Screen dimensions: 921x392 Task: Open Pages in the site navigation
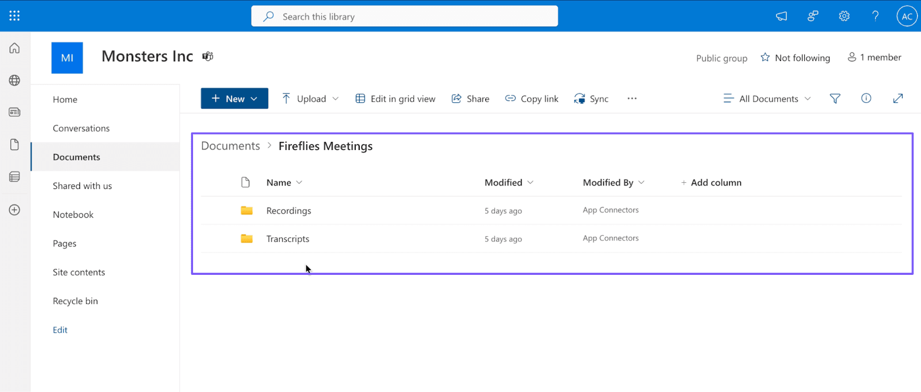click(x=64, y=243)
